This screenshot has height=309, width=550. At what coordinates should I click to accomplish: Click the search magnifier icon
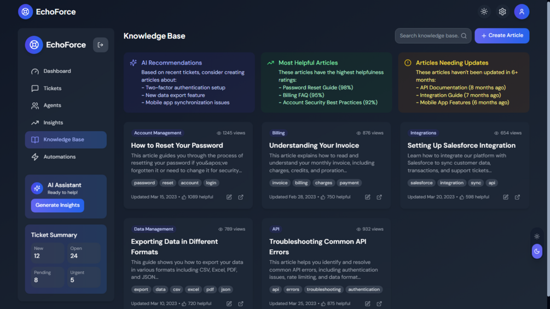(464, 36)
